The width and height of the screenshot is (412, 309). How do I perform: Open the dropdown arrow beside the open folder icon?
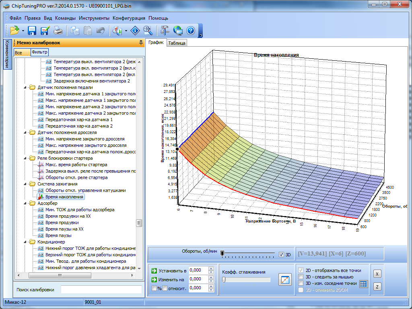coord(23,31)
